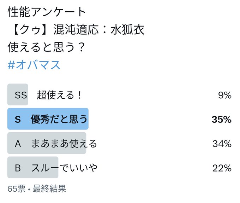Click the B rank label

tap(18, 168)
